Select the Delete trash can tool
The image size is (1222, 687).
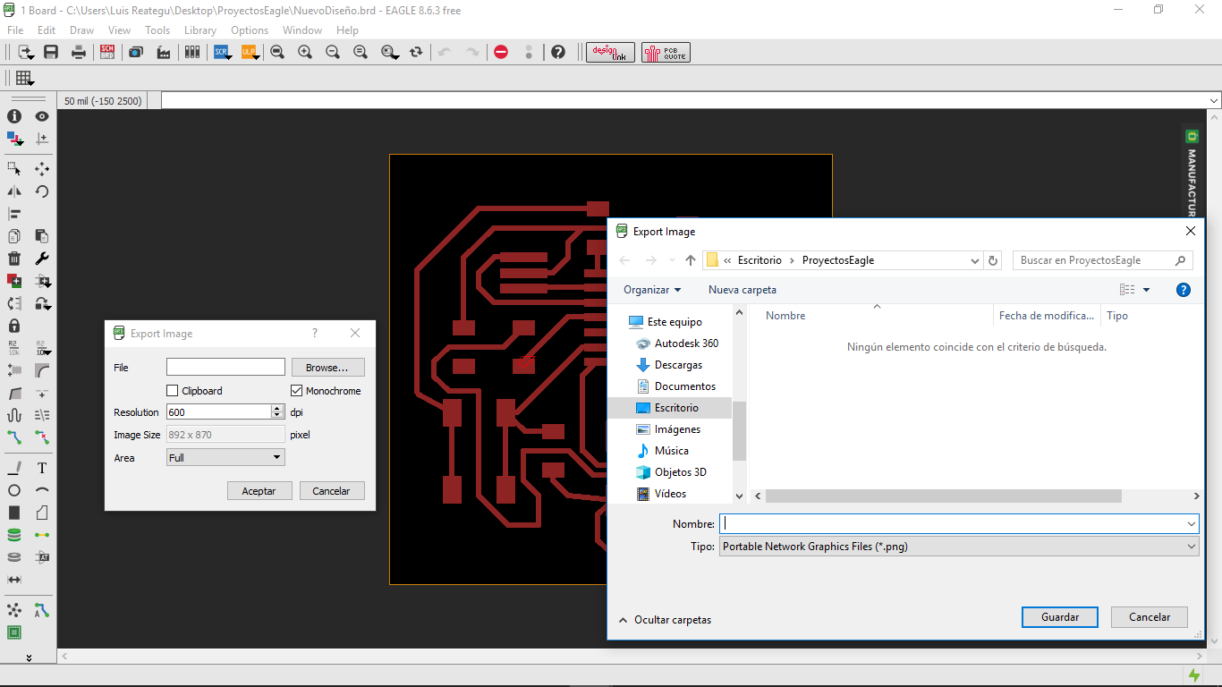[x=14, y=259]
